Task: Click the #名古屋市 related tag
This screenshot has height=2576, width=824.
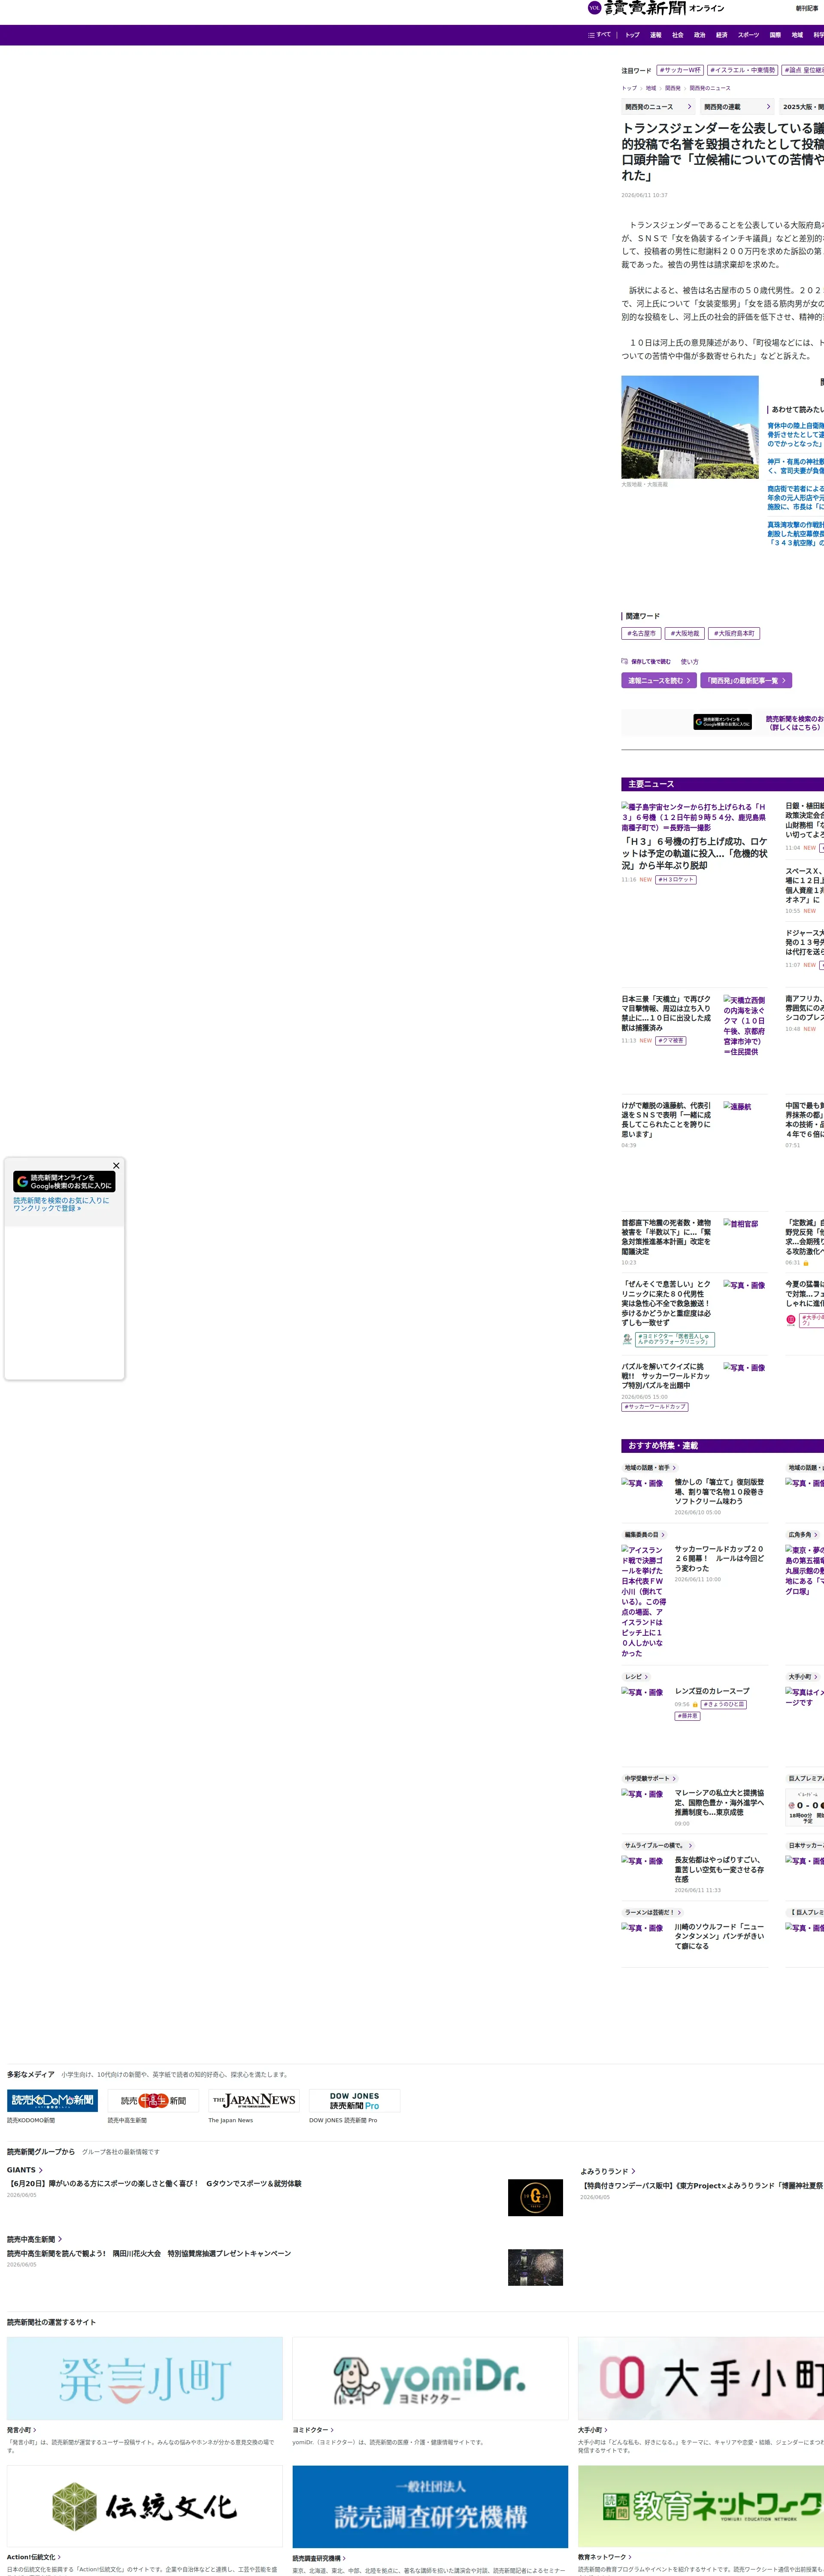Action: point(641,633)
